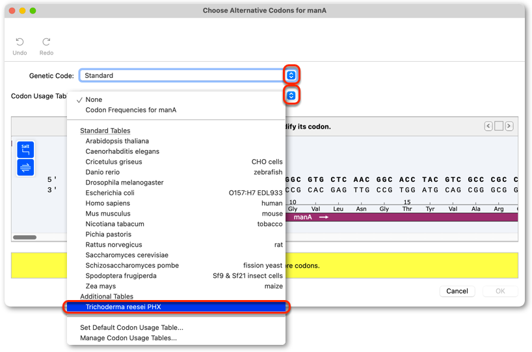Click the Cancel button

(457, 291)
